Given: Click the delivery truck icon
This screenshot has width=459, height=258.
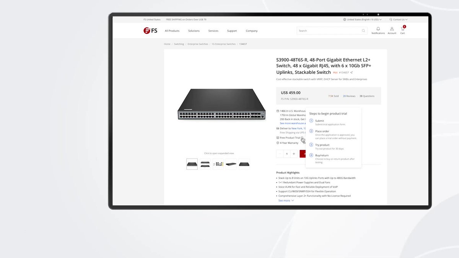Looking at the screenshot, I should click(x=278, y=128).
